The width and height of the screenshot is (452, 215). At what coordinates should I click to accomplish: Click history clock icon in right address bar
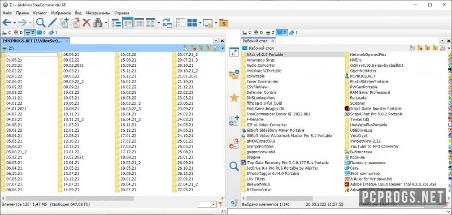click(x=413, y=48)
